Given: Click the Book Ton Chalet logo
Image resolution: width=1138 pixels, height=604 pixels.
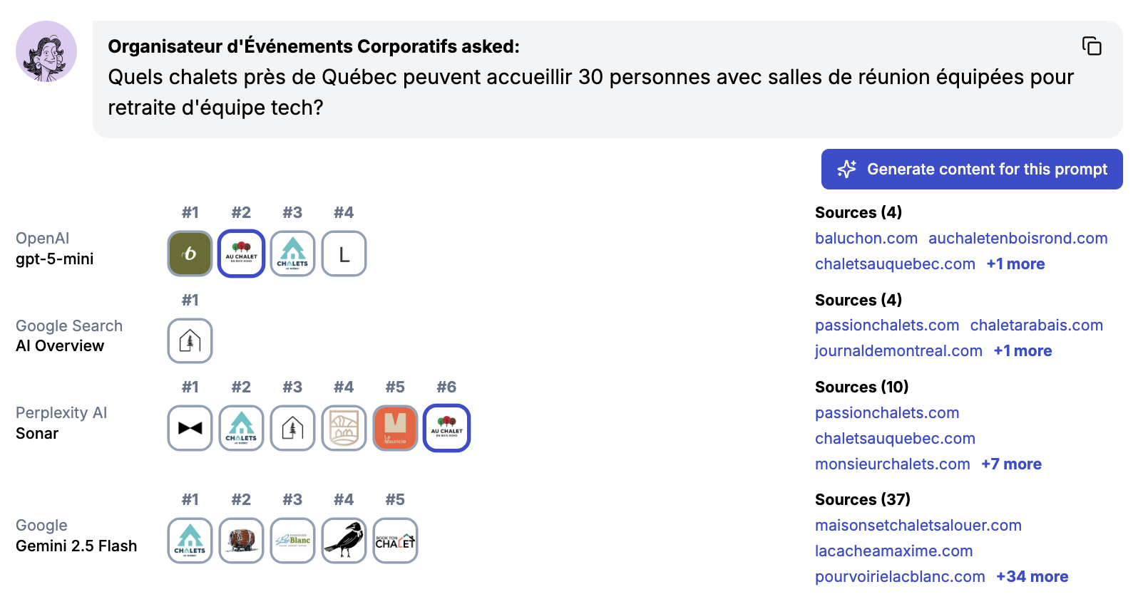Looking at the screenshot, I should tap(395, 541).
